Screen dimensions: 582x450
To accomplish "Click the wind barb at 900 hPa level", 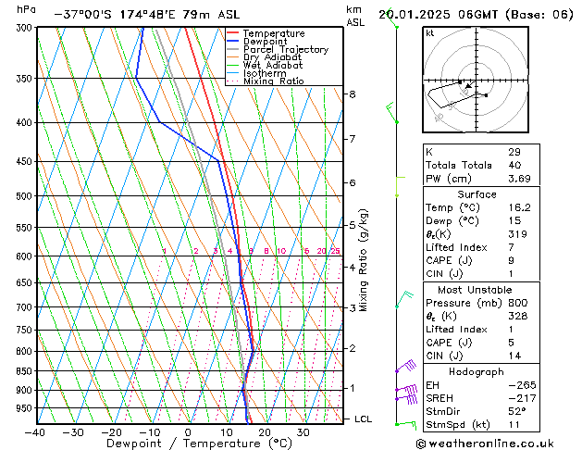I will pyautogui.click(x=406, y=389).
